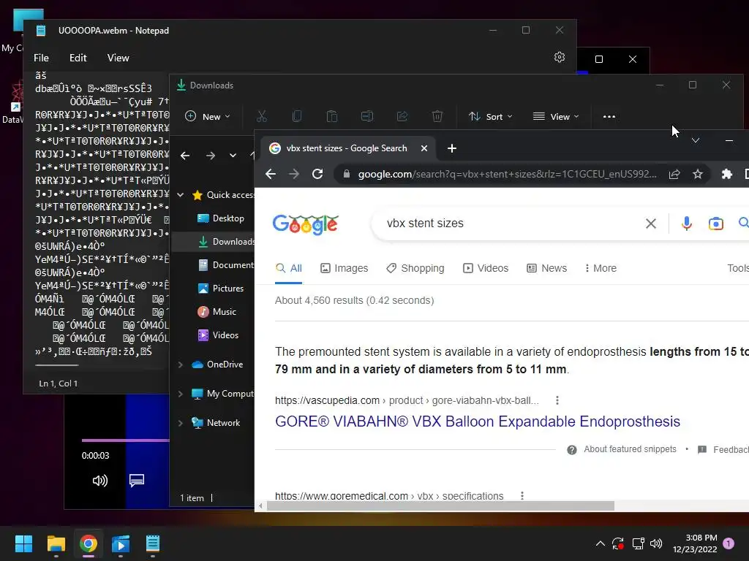Open Notepad settings gear

pyautogui.click(x=559, y=57)
